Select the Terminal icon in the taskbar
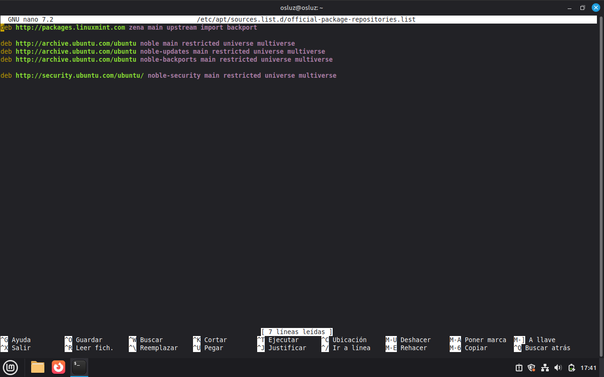The image size is (604, 377). click(79, 367)
